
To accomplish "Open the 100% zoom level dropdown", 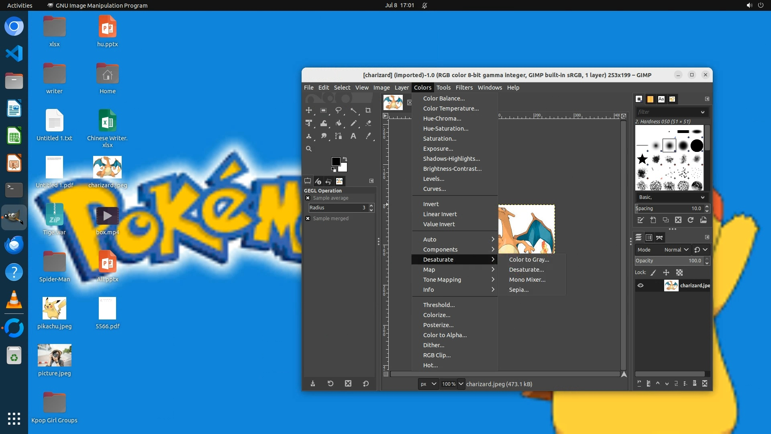I will 461,384.
